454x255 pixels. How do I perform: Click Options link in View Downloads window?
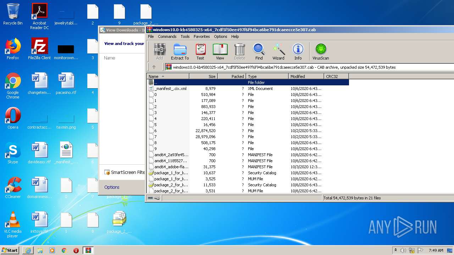112,187
